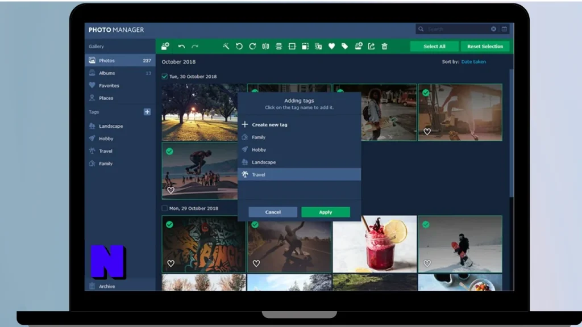Select Hobby tag in Adding tags dialog
This screenshot has height=327, width=582.
(299, 150)
